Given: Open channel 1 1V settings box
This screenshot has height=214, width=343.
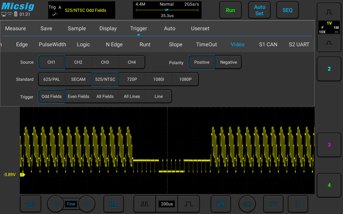Looking at the screenshot, I should pyautogui.click(x=329, y=27).
